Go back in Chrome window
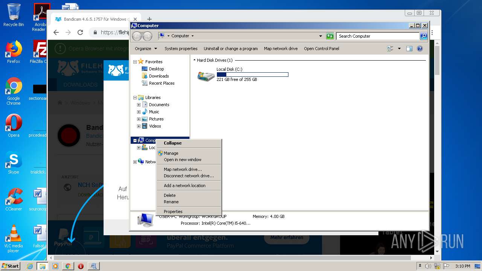 (x=56, y=32)
